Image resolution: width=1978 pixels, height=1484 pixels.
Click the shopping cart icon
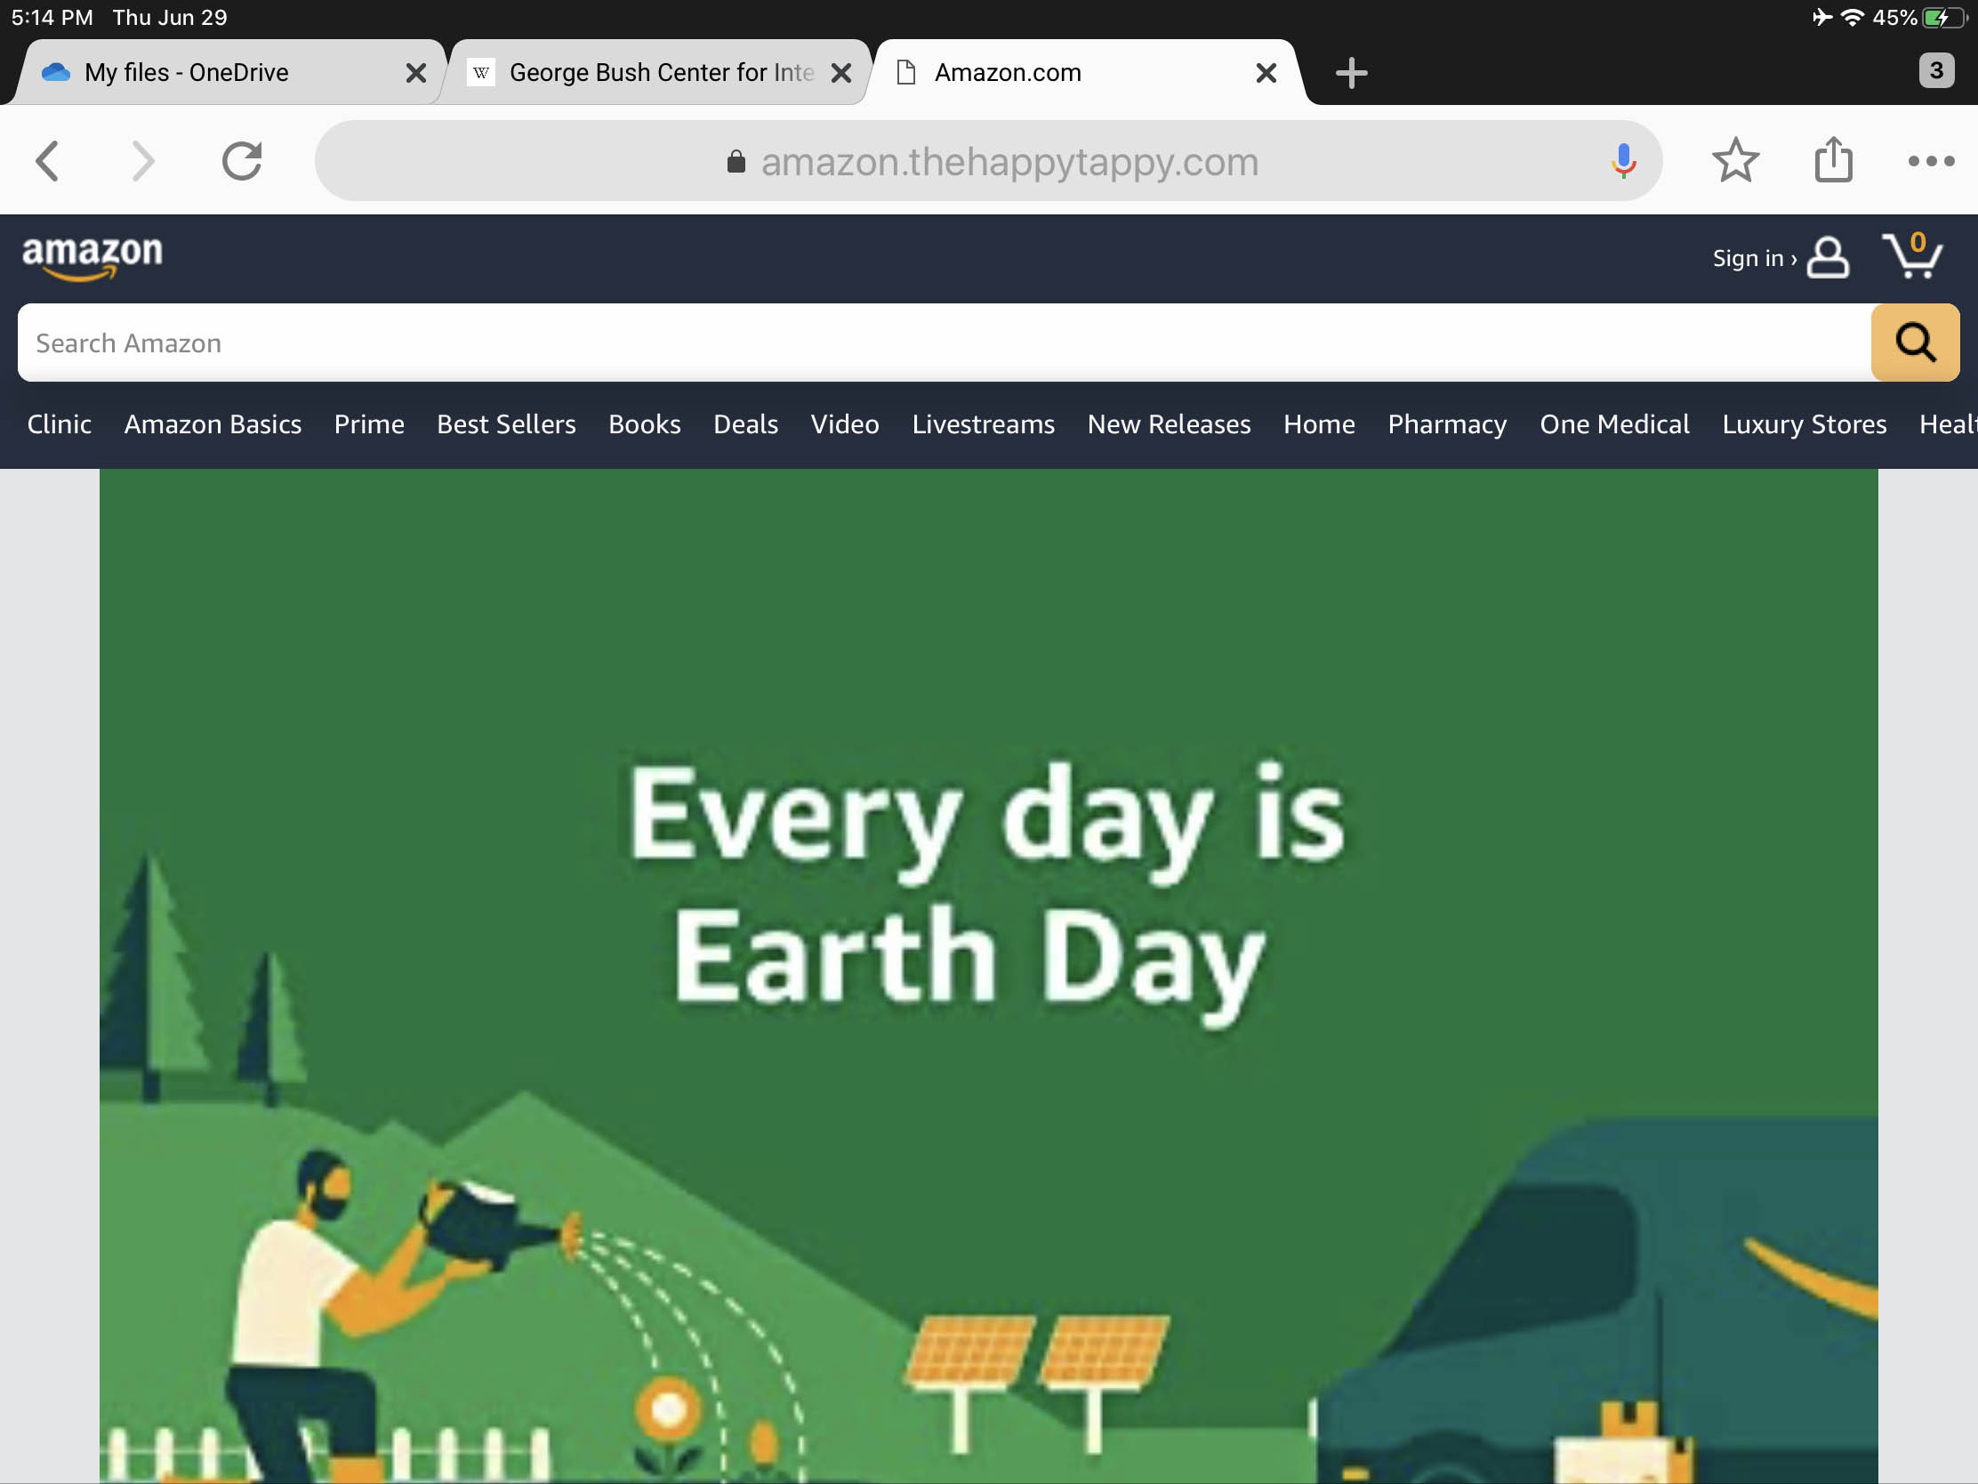[1911, 255]
